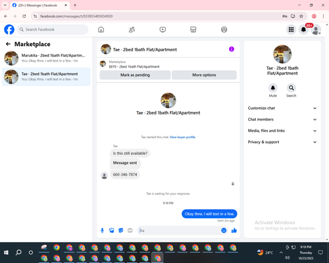Viewport: 329px width, 263px height.
Task: Click the Facebook logo
Action: coord(9,30)
